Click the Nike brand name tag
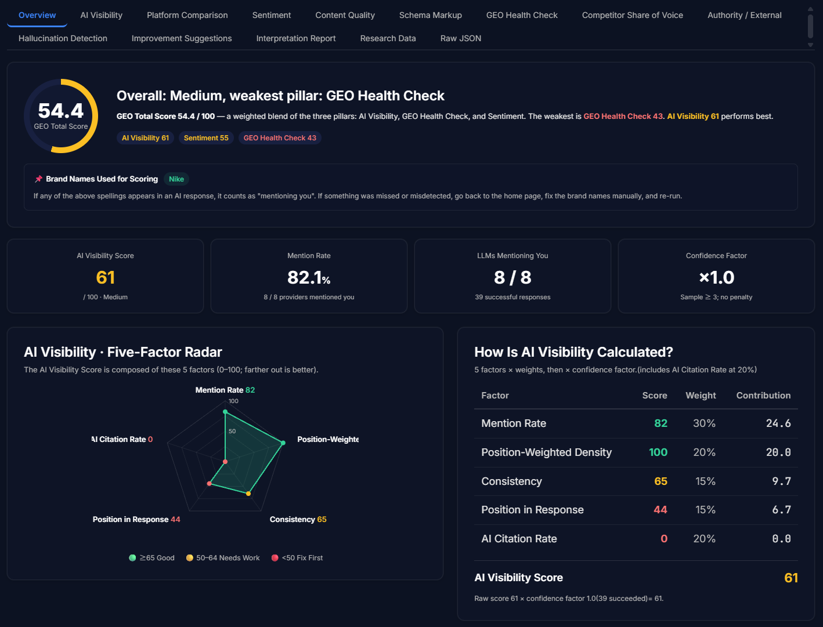Image resolution: width=823 pixels, height=627 pixels. [176, 179]
